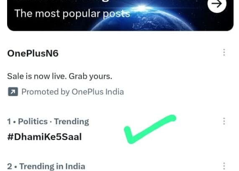
Task: Click The most popular posts text
Action: click(x=72, y=14)
